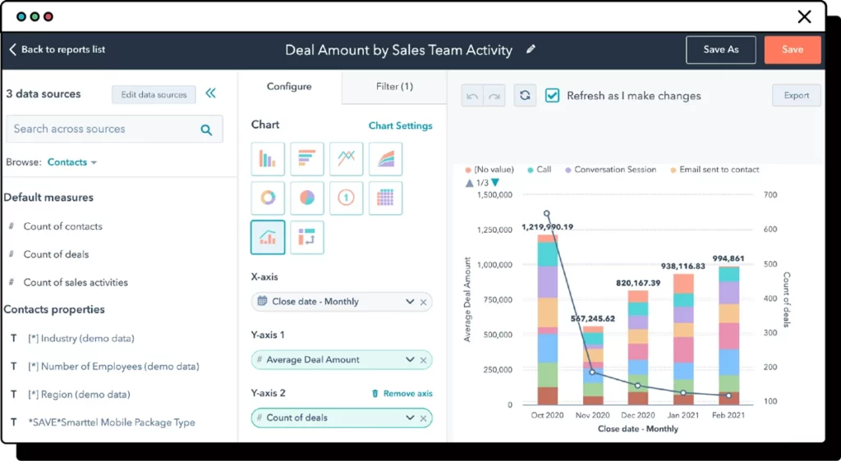841x461 pixels.
Task: Select the horizontal bar chart type
Action: (x=306, y=159)
